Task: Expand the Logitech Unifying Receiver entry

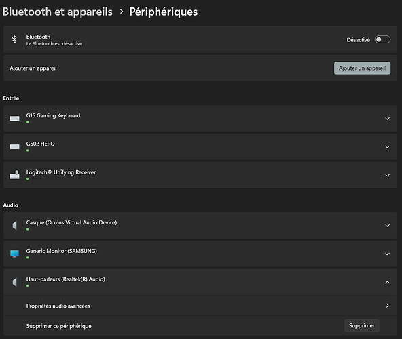Action: pos(387,176)
